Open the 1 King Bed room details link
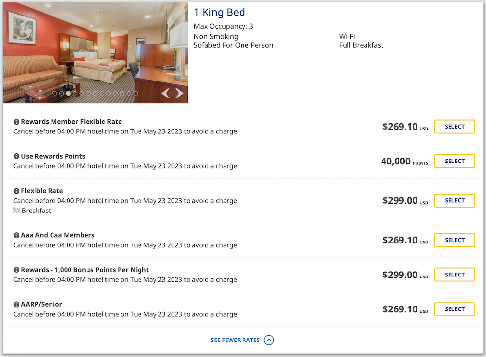The image size is (486, 357). pyautogui.click(x=220, y=12)
